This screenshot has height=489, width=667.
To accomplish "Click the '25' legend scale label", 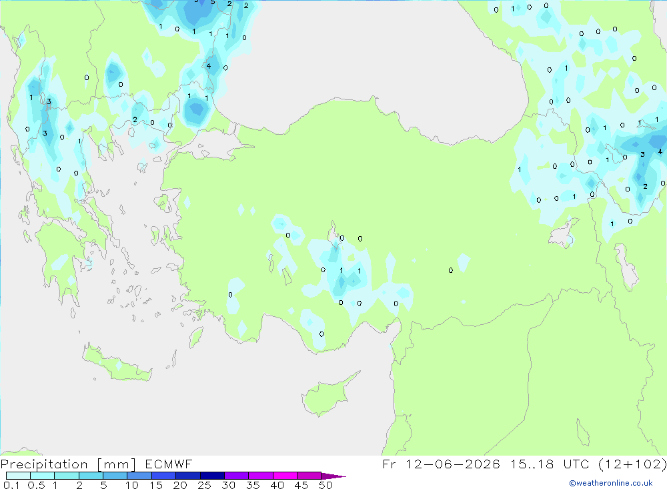I will (x=205, y=485).
